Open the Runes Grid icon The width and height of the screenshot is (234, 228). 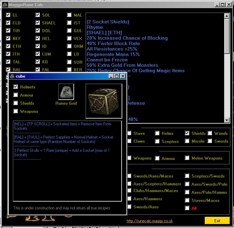[66, 92]
